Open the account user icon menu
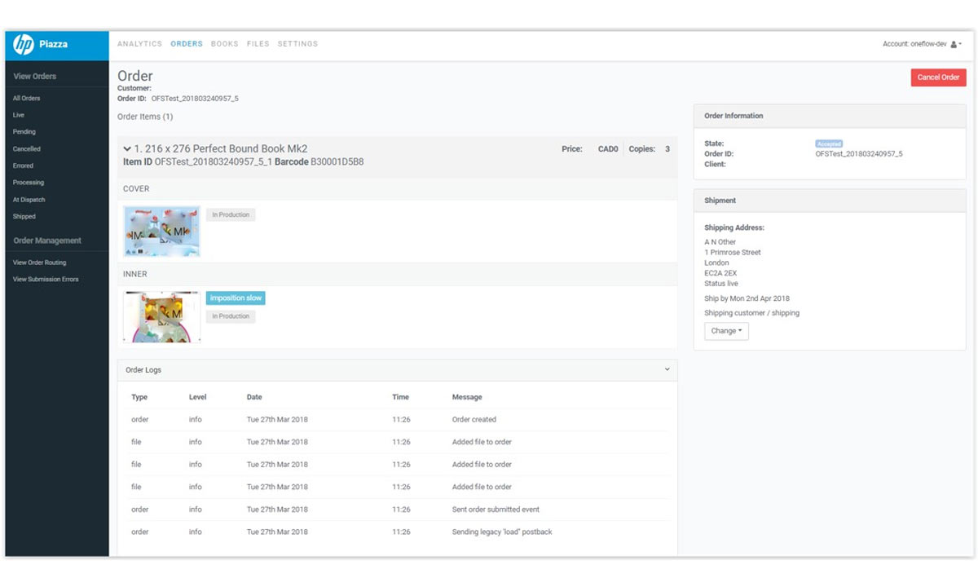Screen dimensions: 978x587 point(954,44)
